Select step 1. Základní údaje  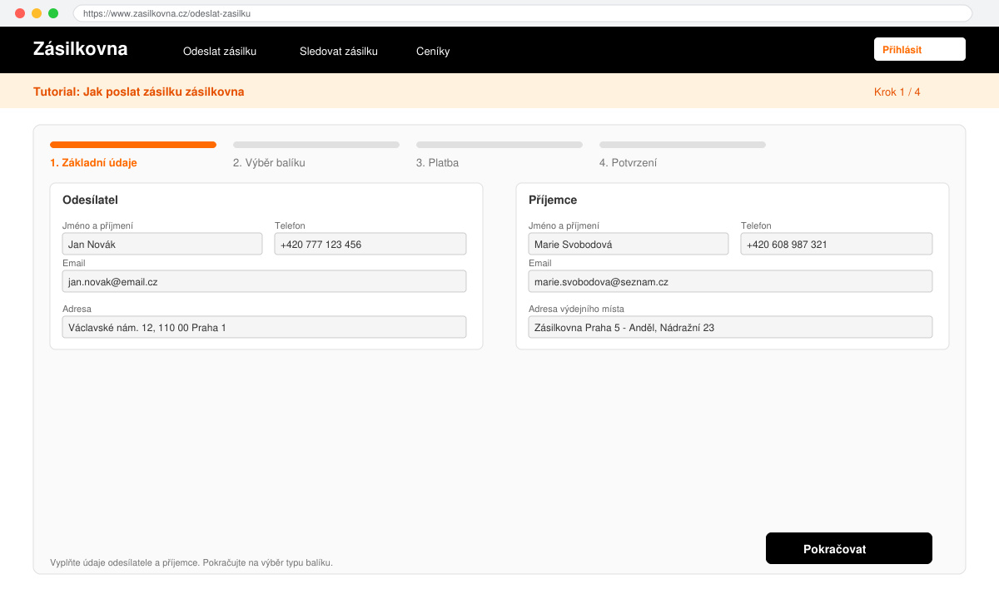pyautogui.click(x=93, y=163)
